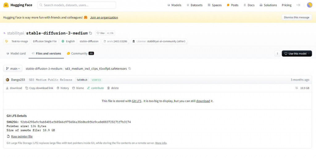Open commit hash 5d30b18
This screenshot has width=316, height=158.
[x=82, y=80]
